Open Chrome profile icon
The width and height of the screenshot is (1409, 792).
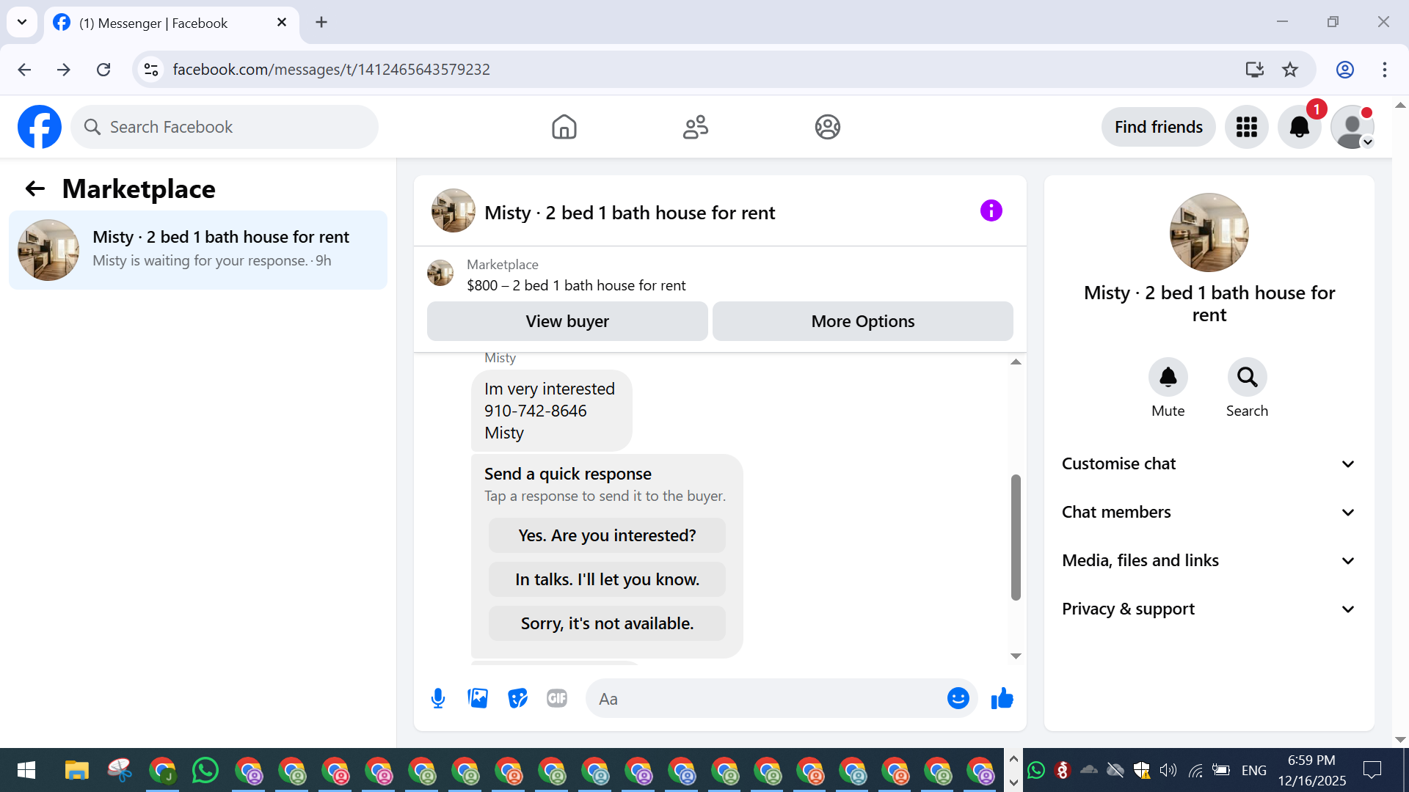(1345, 70)
